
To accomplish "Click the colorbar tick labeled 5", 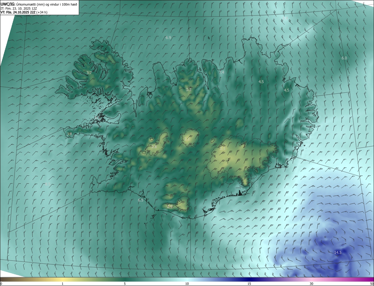I will pos(125,284).
